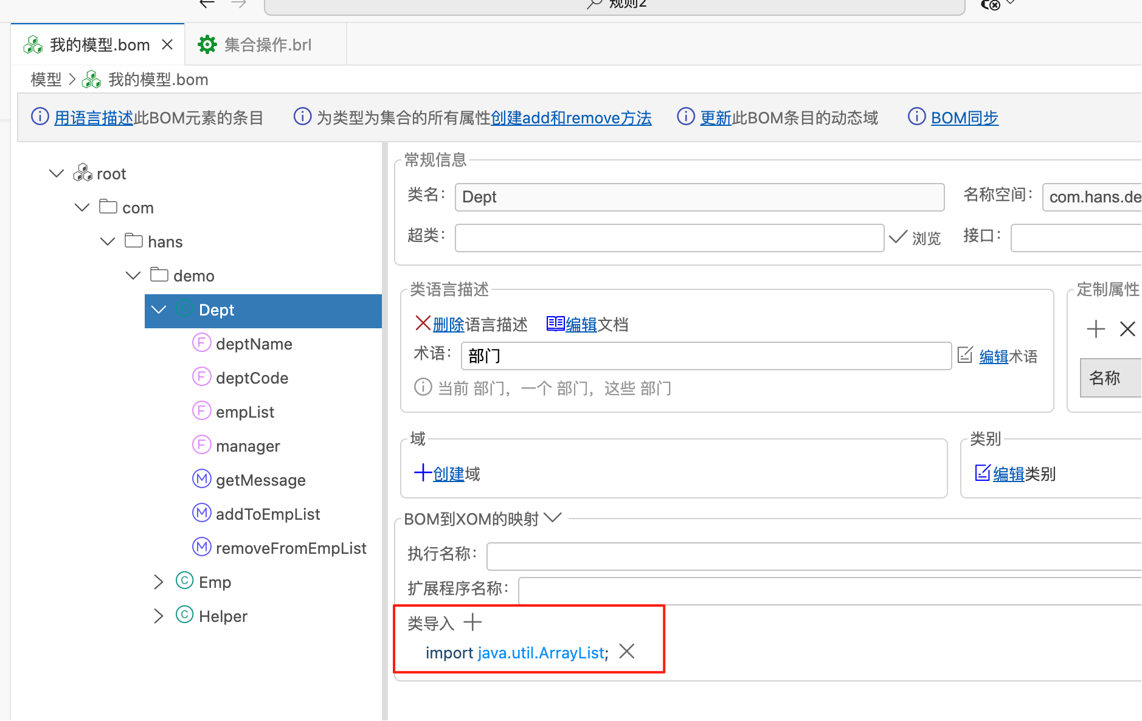
Task: Collapse the BOM到XOM的映射 section
Action: tap(553, 518)
